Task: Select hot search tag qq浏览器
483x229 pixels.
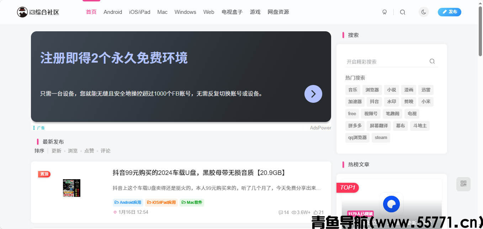Action: [x=357, y=138]
